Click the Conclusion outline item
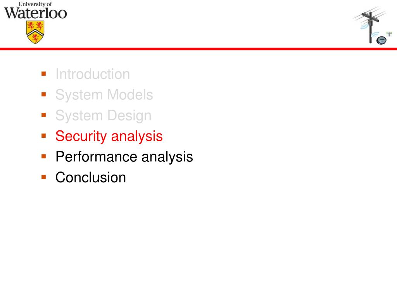Image resolution: width=397 pixels, height=298 pixels. tap(91, 177)
